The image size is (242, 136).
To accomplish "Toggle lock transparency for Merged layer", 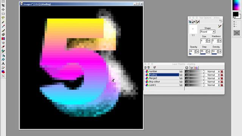I will click(222, 78).
